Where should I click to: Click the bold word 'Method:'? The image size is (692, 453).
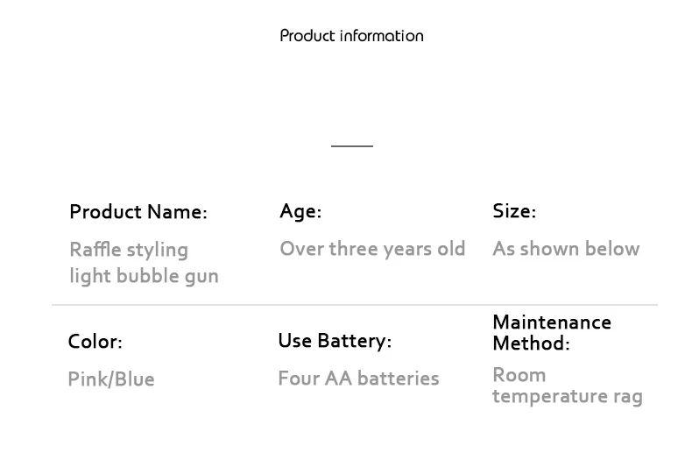tap(531, 343)
